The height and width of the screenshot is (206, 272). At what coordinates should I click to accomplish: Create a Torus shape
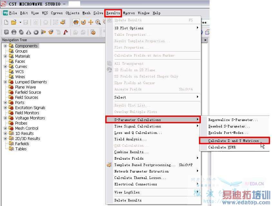point(36,32)
